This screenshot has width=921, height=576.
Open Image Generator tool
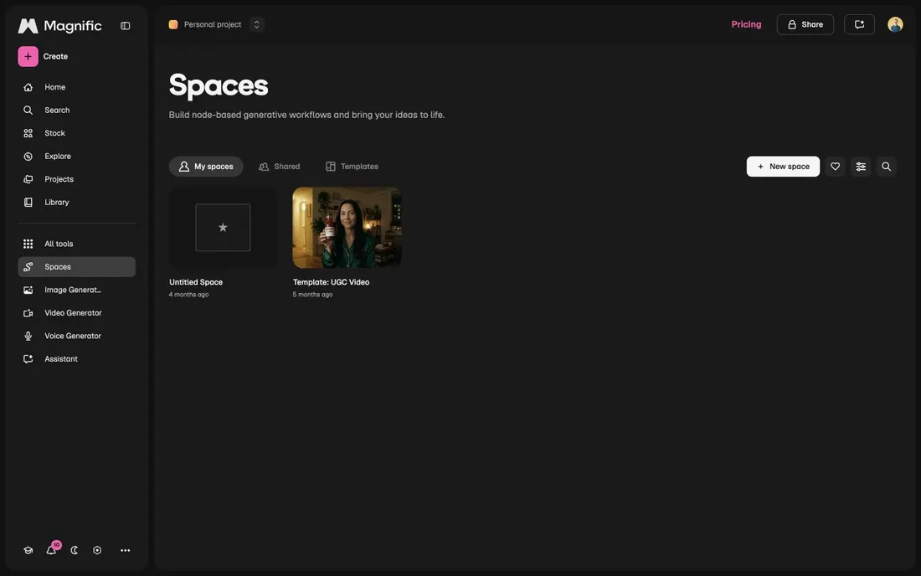pos(76,290)
